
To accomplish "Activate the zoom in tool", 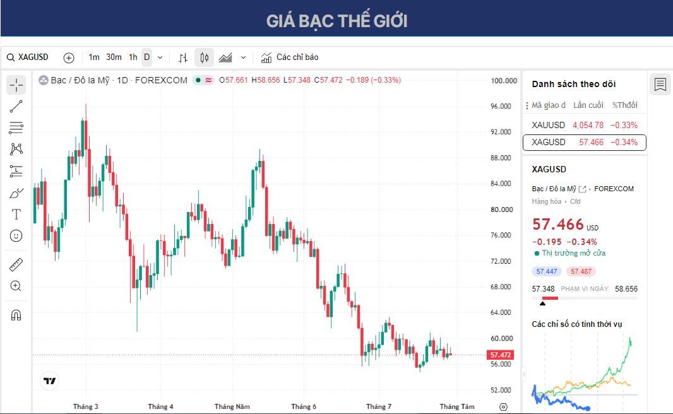I will (16, 286).
